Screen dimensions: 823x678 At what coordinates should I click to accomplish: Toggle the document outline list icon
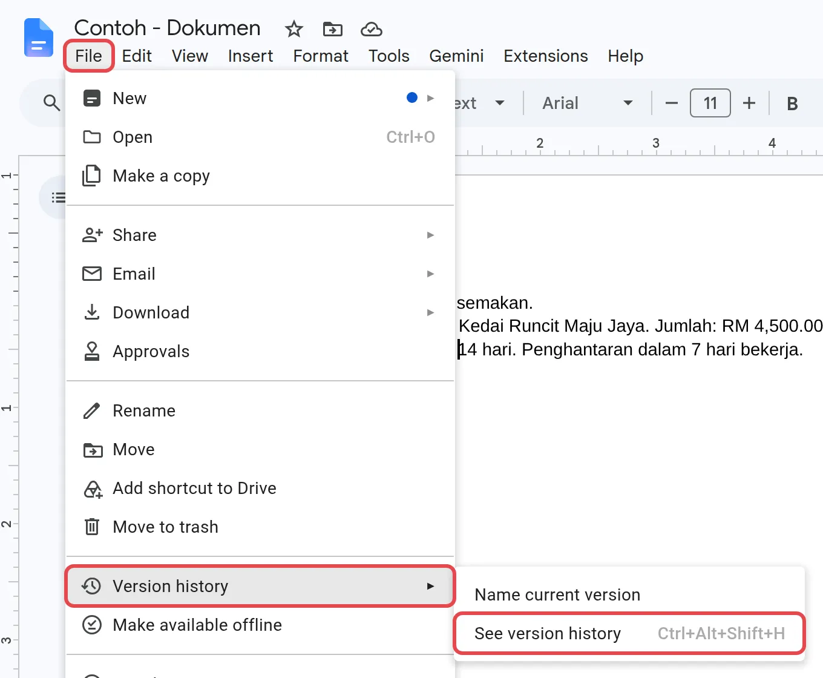pyautogui.click(x=58, y=197)
